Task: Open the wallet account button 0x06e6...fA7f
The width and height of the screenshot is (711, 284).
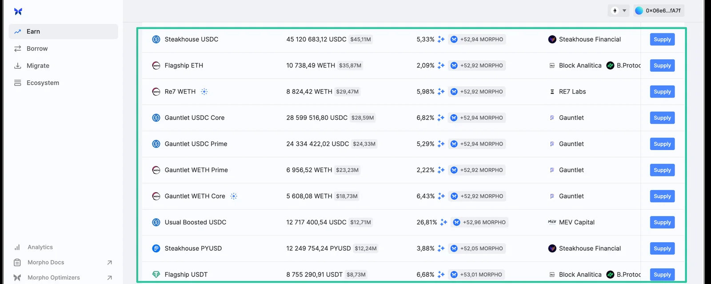Action: coord(658,11)
